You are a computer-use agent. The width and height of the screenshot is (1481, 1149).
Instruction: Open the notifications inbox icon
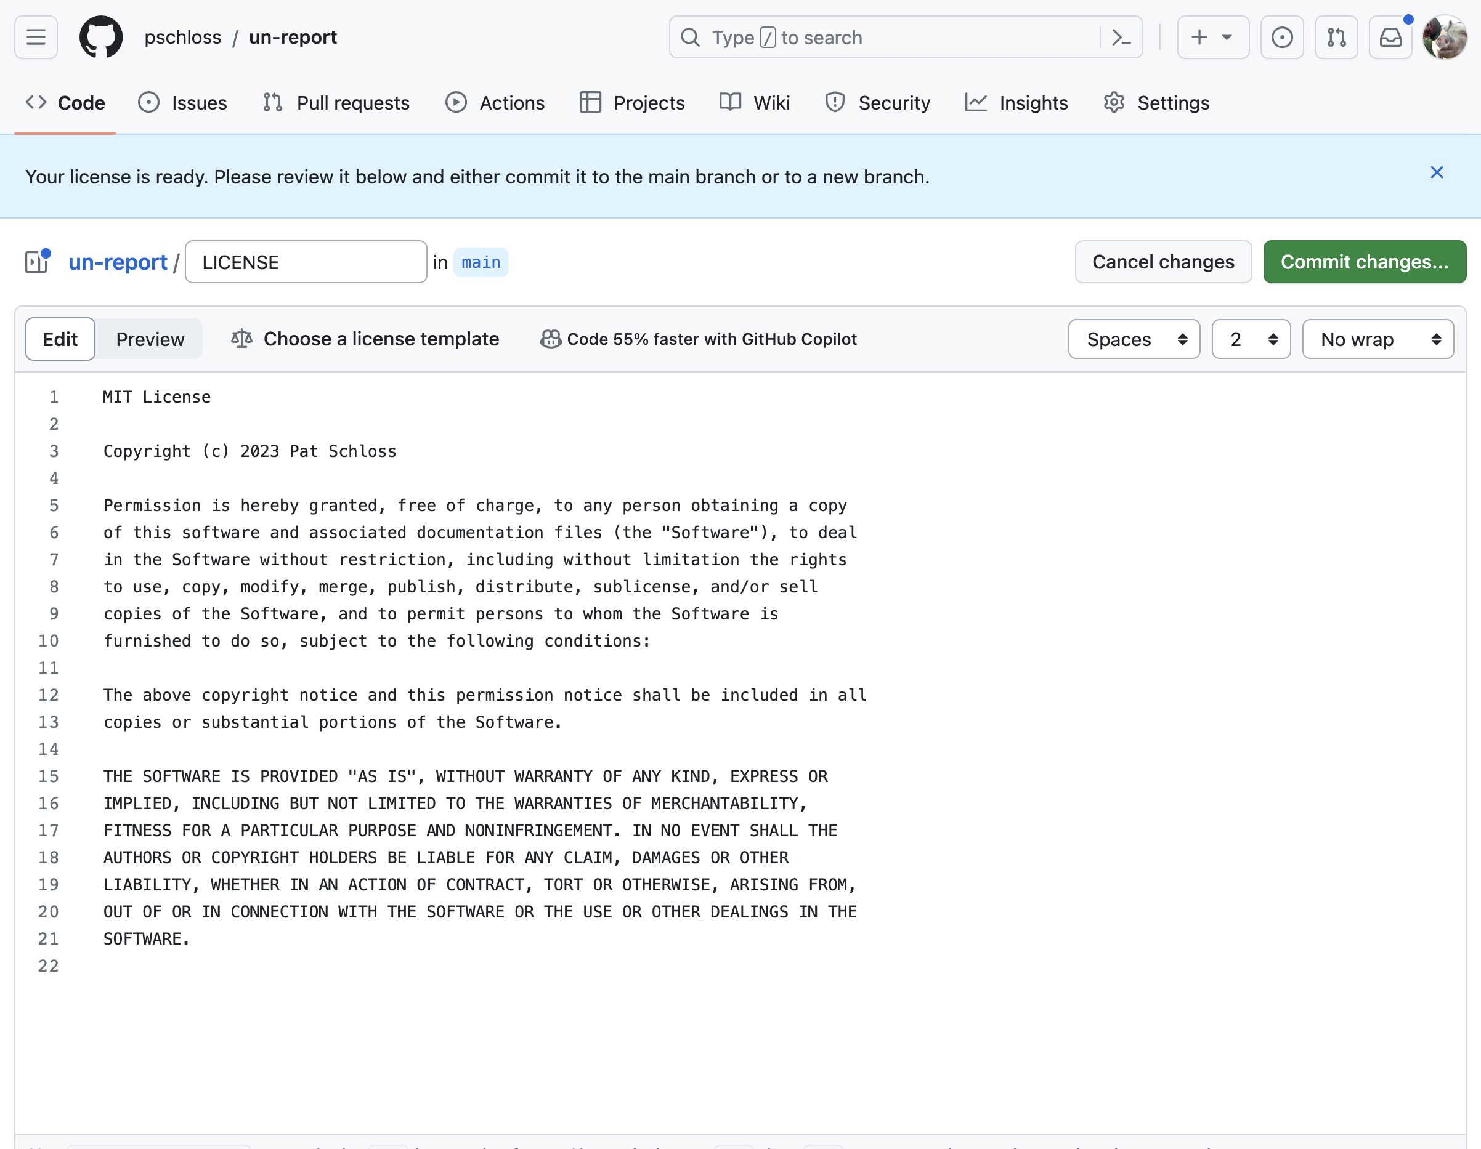(1390, 38)
